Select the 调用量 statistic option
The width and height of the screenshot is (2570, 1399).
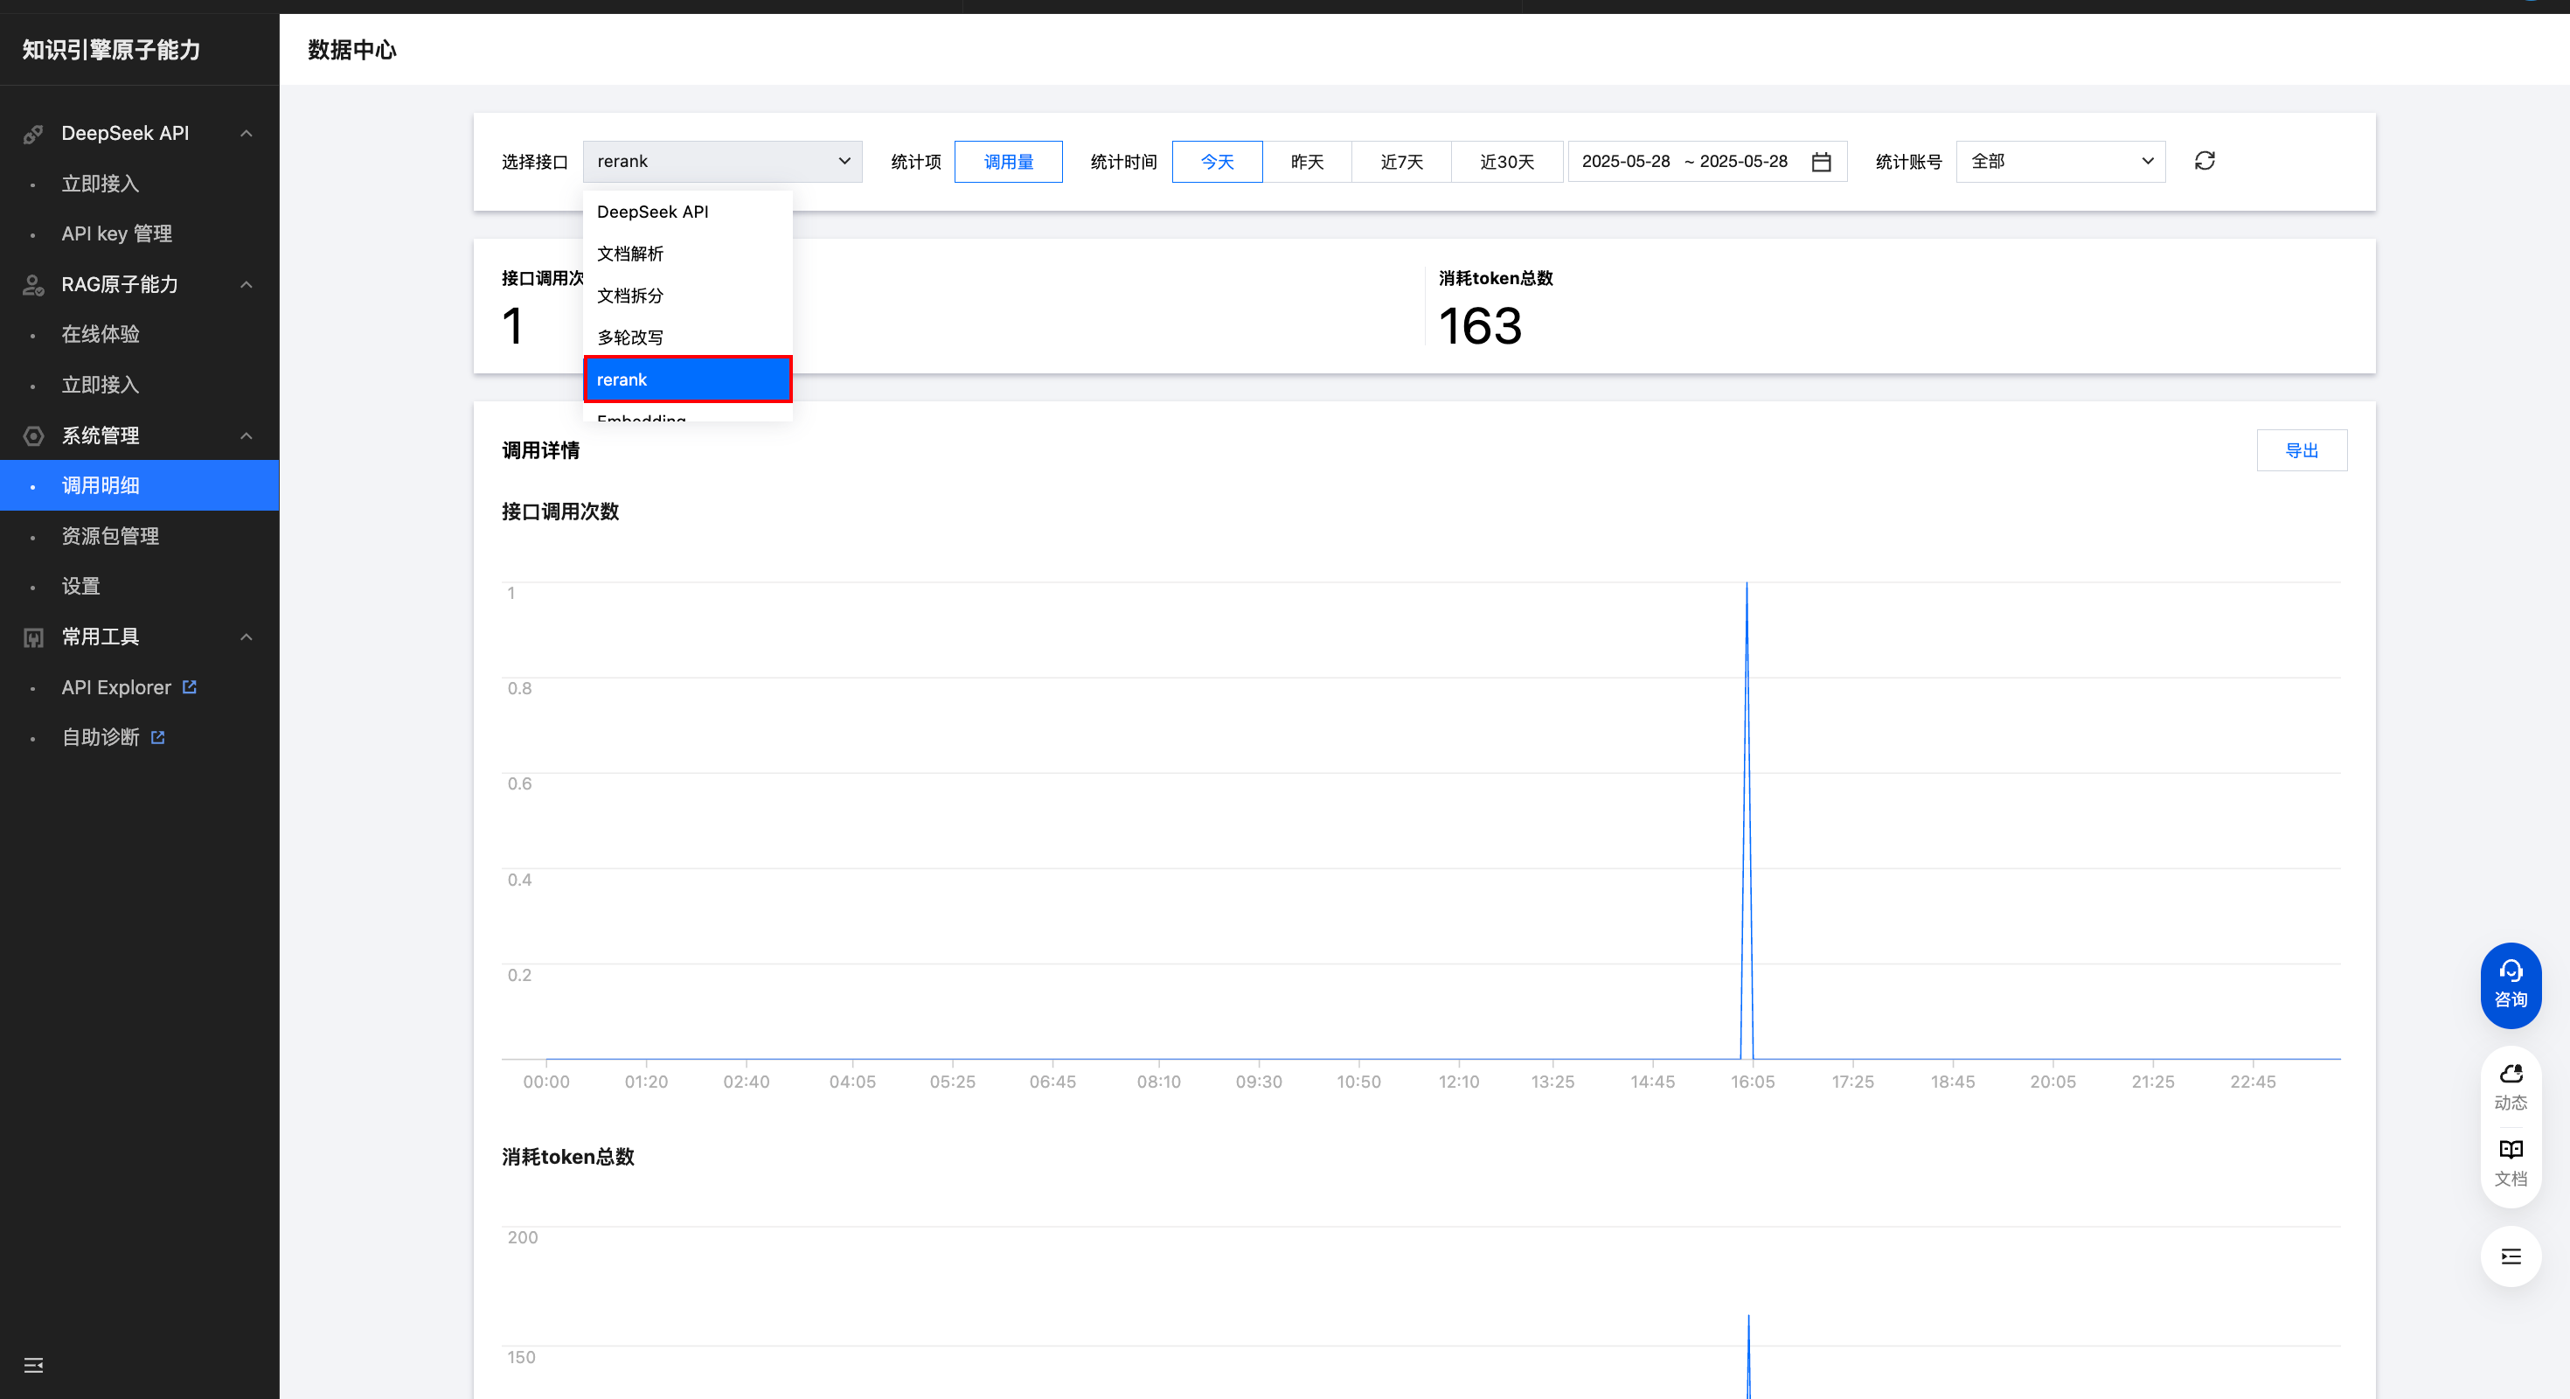click(1008, 162)
